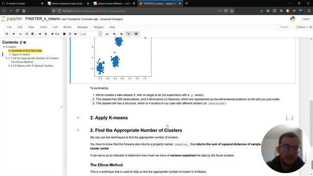Save the notebook with the floppy icon

(7, 34)
